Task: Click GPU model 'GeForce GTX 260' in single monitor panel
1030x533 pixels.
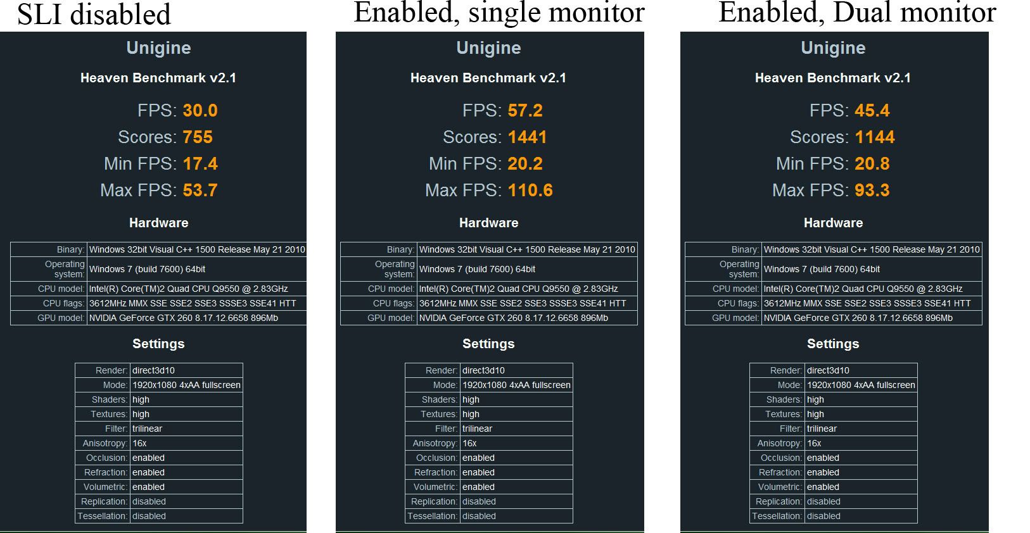Action: (x=513, y=318)
